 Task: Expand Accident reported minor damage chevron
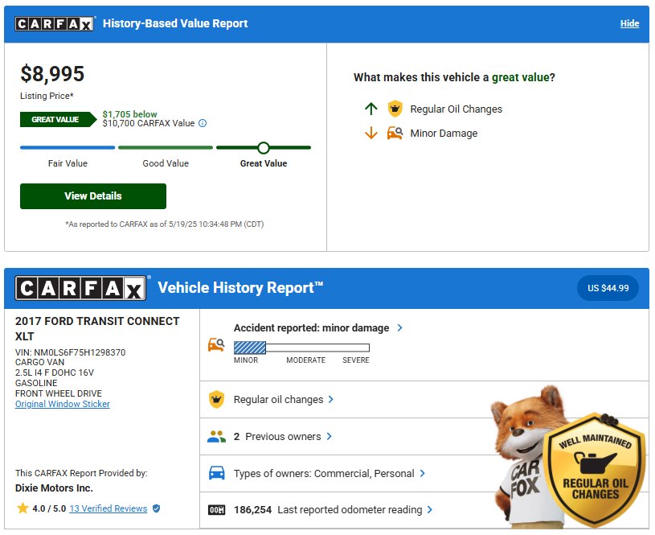399,327
